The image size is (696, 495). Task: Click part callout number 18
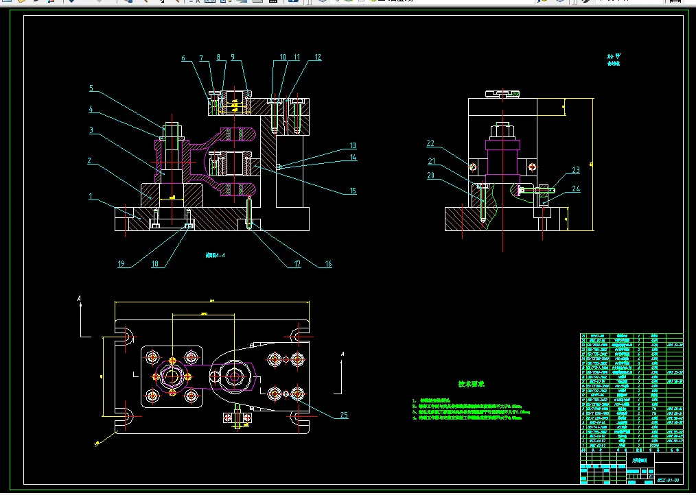[155, 264]
